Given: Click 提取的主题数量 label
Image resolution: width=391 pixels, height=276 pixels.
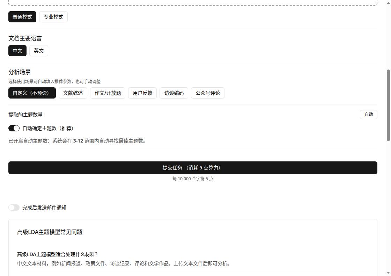Looking at the screenshot, I should (25, 115).
